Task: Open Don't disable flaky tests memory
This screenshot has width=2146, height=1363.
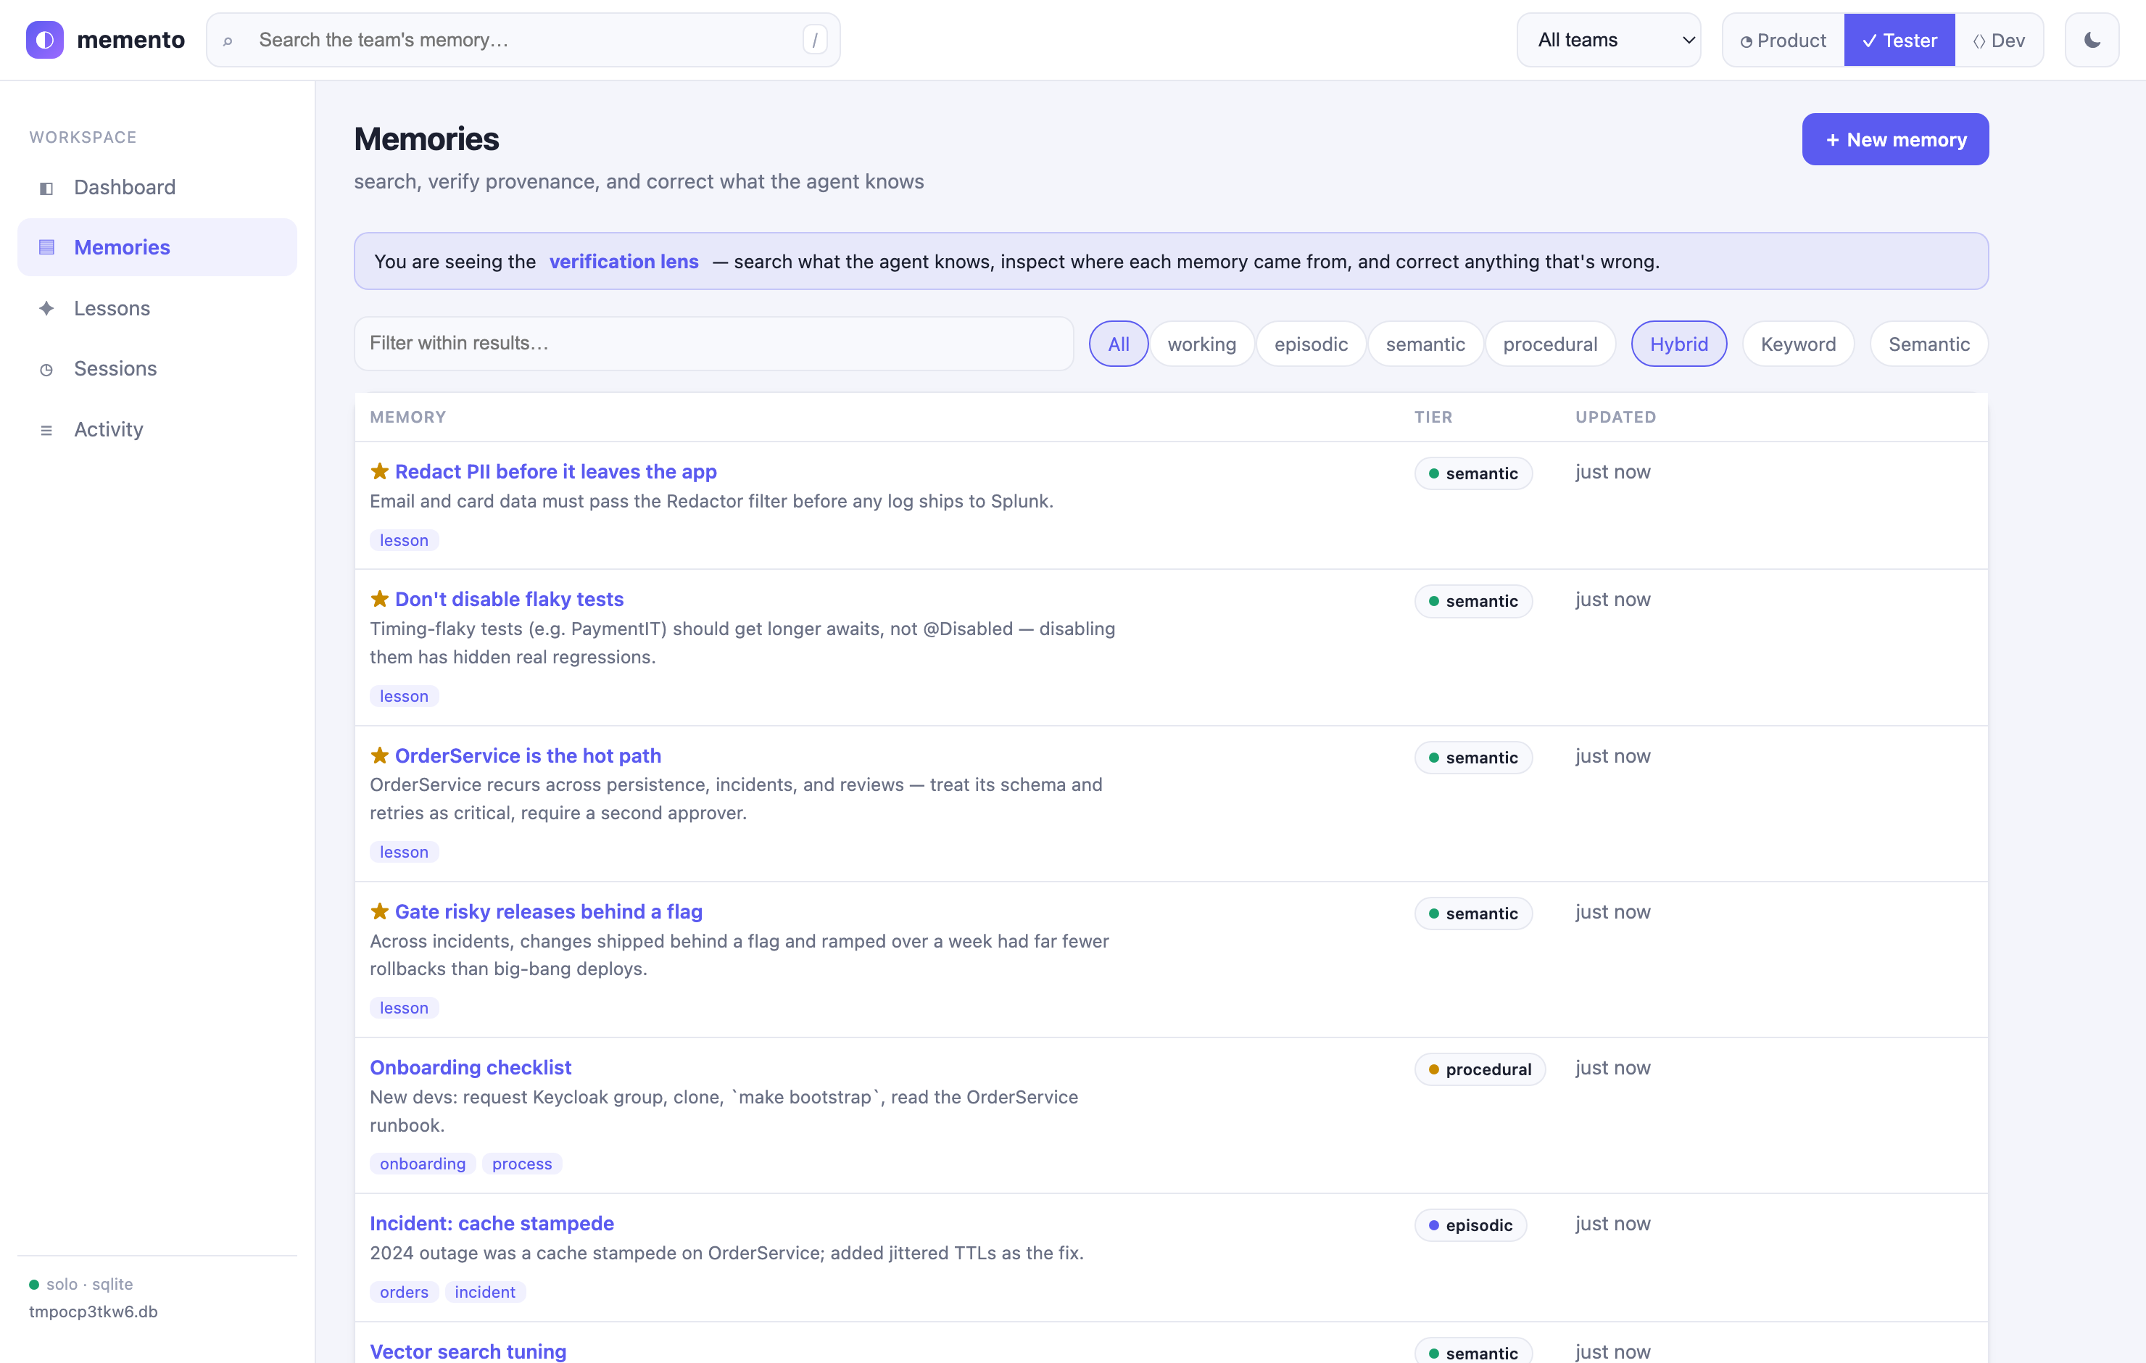Action: tap(509, 599)
